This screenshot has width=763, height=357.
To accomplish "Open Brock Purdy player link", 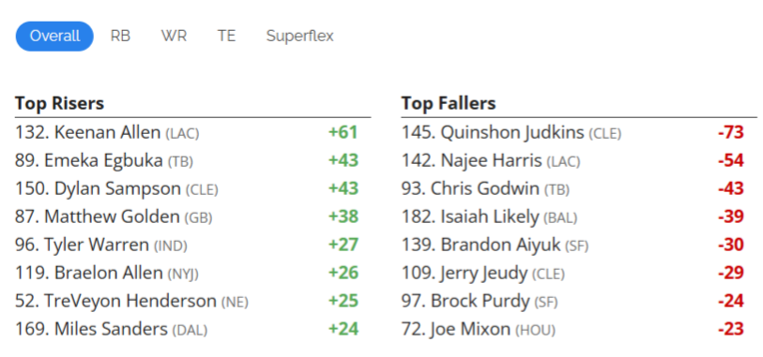I will 480,302.
